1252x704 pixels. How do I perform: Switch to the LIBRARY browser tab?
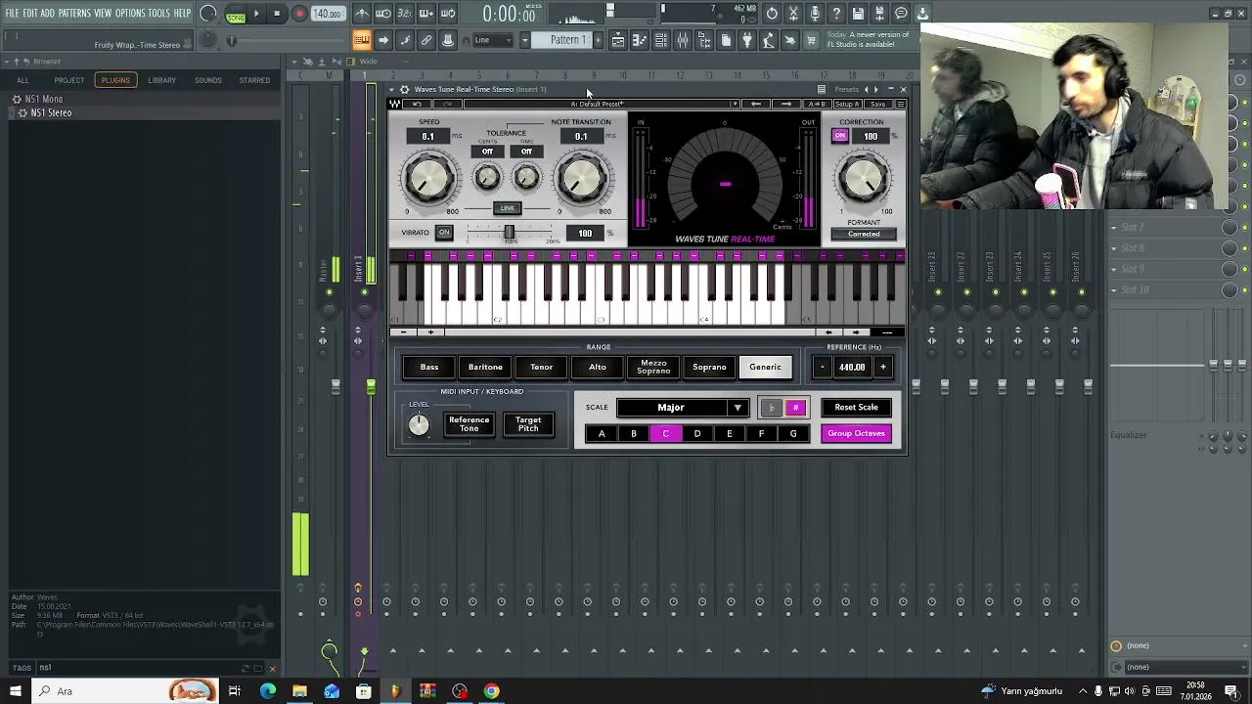coord(161,80)
